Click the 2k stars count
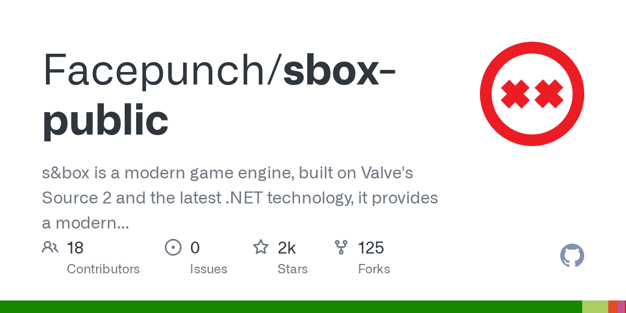Screen dimensions: 626x313 [287, 248]
